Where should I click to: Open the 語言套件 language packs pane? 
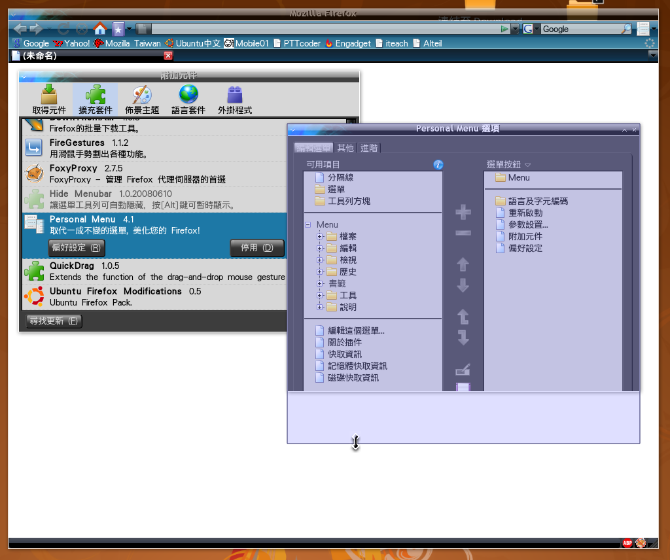pos(188,100)
